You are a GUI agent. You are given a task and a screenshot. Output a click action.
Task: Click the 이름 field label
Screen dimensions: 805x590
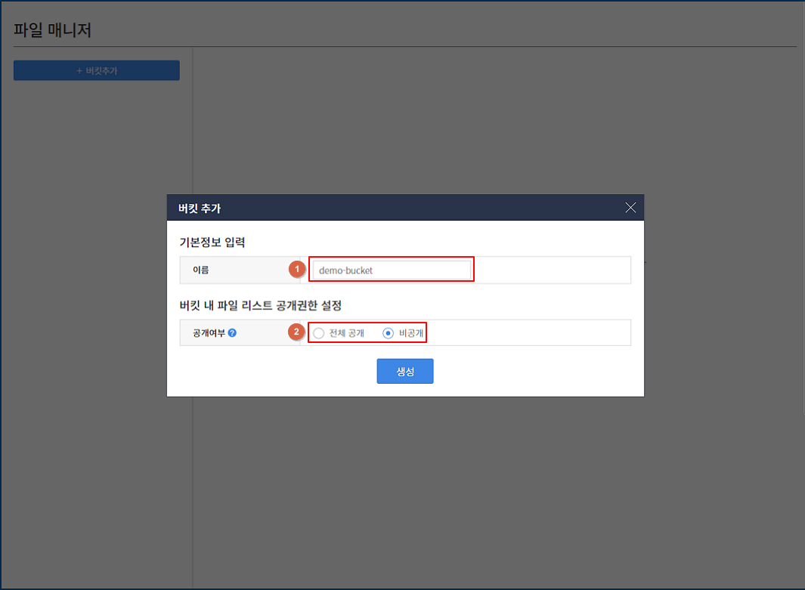pyautogui.click(x=201, y=270)
